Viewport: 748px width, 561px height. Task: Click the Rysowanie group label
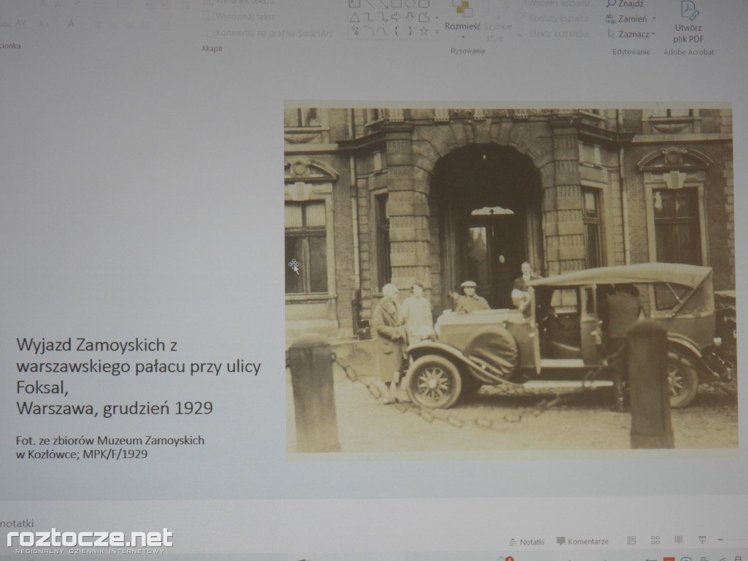point(468,51)
